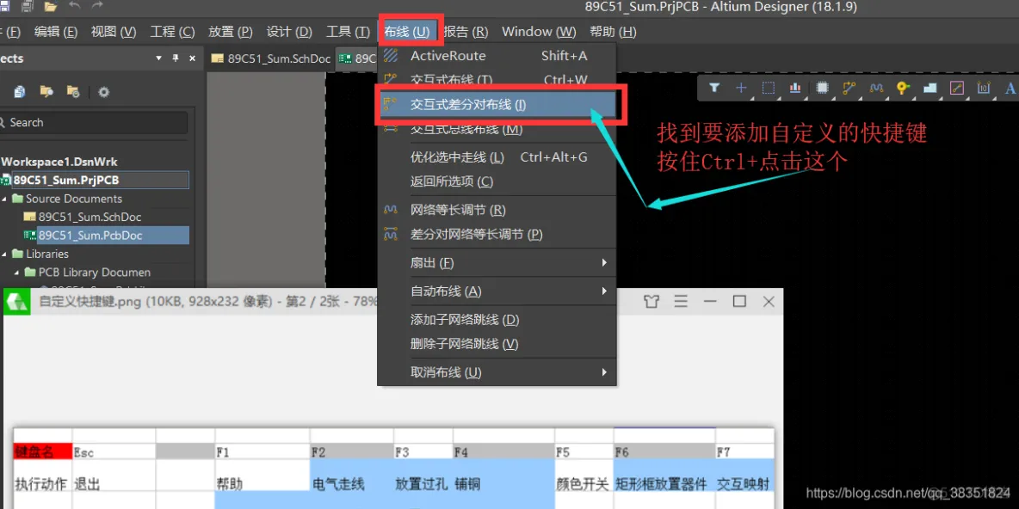Click the save all icon in the title bar
This screenshot has height=509, width=1019.
[x=28, y=7]
